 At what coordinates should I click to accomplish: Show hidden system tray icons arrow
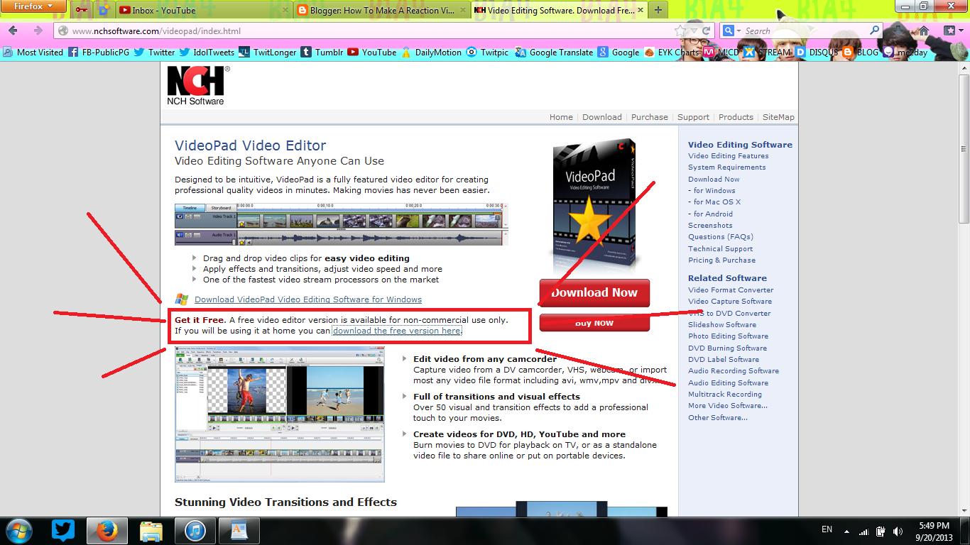pos(846,531)
